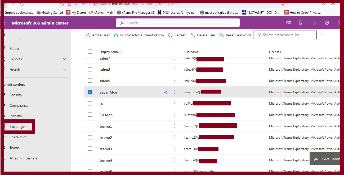
Task: Open the My Z.com bookmark
Action: 76,12
